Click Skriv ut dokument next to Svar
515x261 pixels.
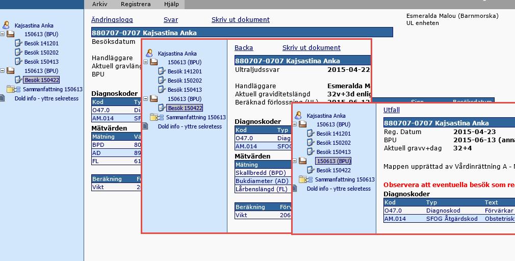point(241,20)
